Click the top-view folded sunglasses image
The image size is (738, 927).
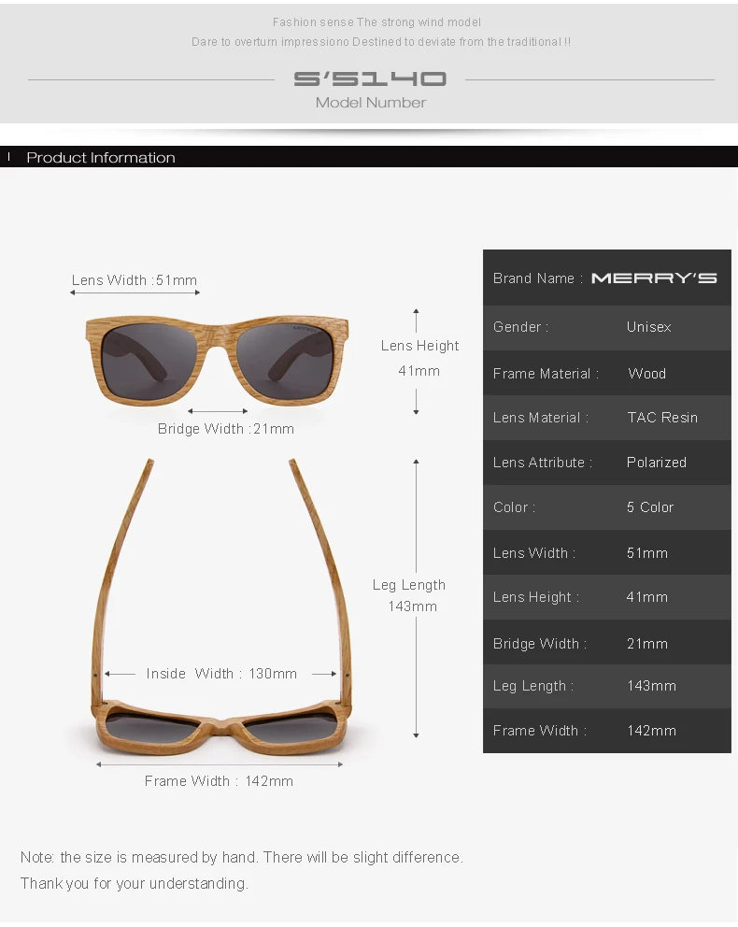pyautogui.click(x=221, y=606)
